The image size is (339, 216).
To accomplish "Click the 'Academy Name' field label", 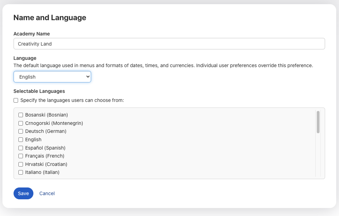I will coord(32,34).
